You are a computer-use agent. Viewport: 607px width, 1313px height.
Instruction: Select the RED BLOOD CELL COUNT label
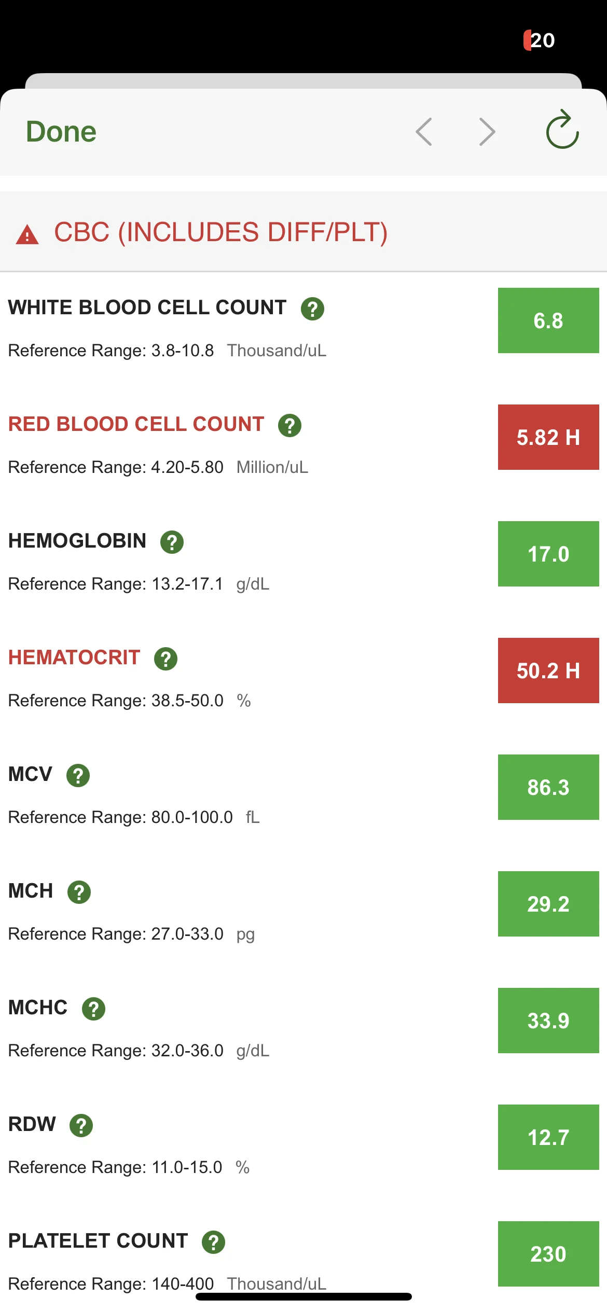click(136, 424)
